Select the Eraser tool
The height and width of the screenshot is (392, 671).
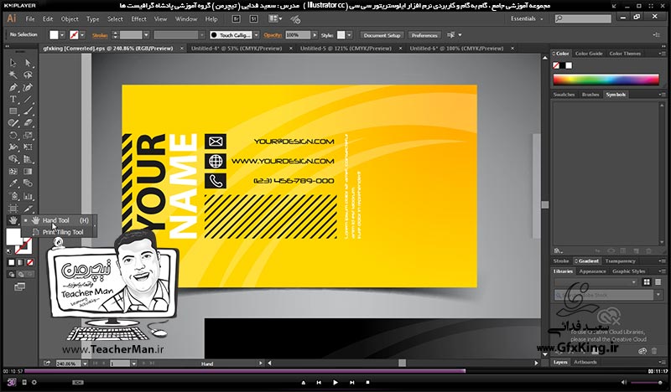tap(28, 123)
